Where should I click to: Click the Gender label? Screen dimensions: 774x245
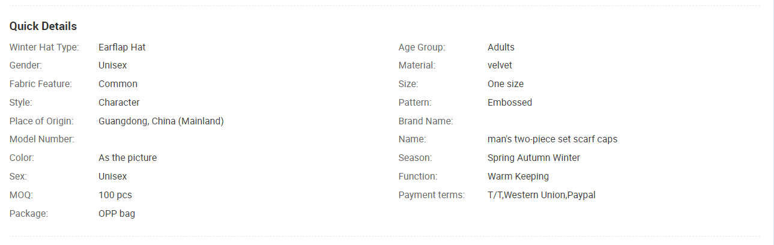26,65
